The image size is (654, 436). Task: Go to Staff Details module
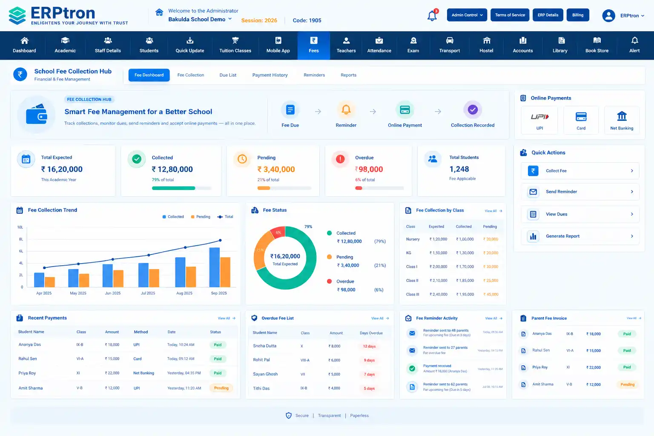pos(108,45)
